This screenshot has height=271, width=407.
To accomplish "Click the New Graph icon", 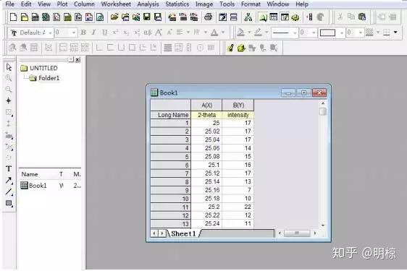I will 56,17.
